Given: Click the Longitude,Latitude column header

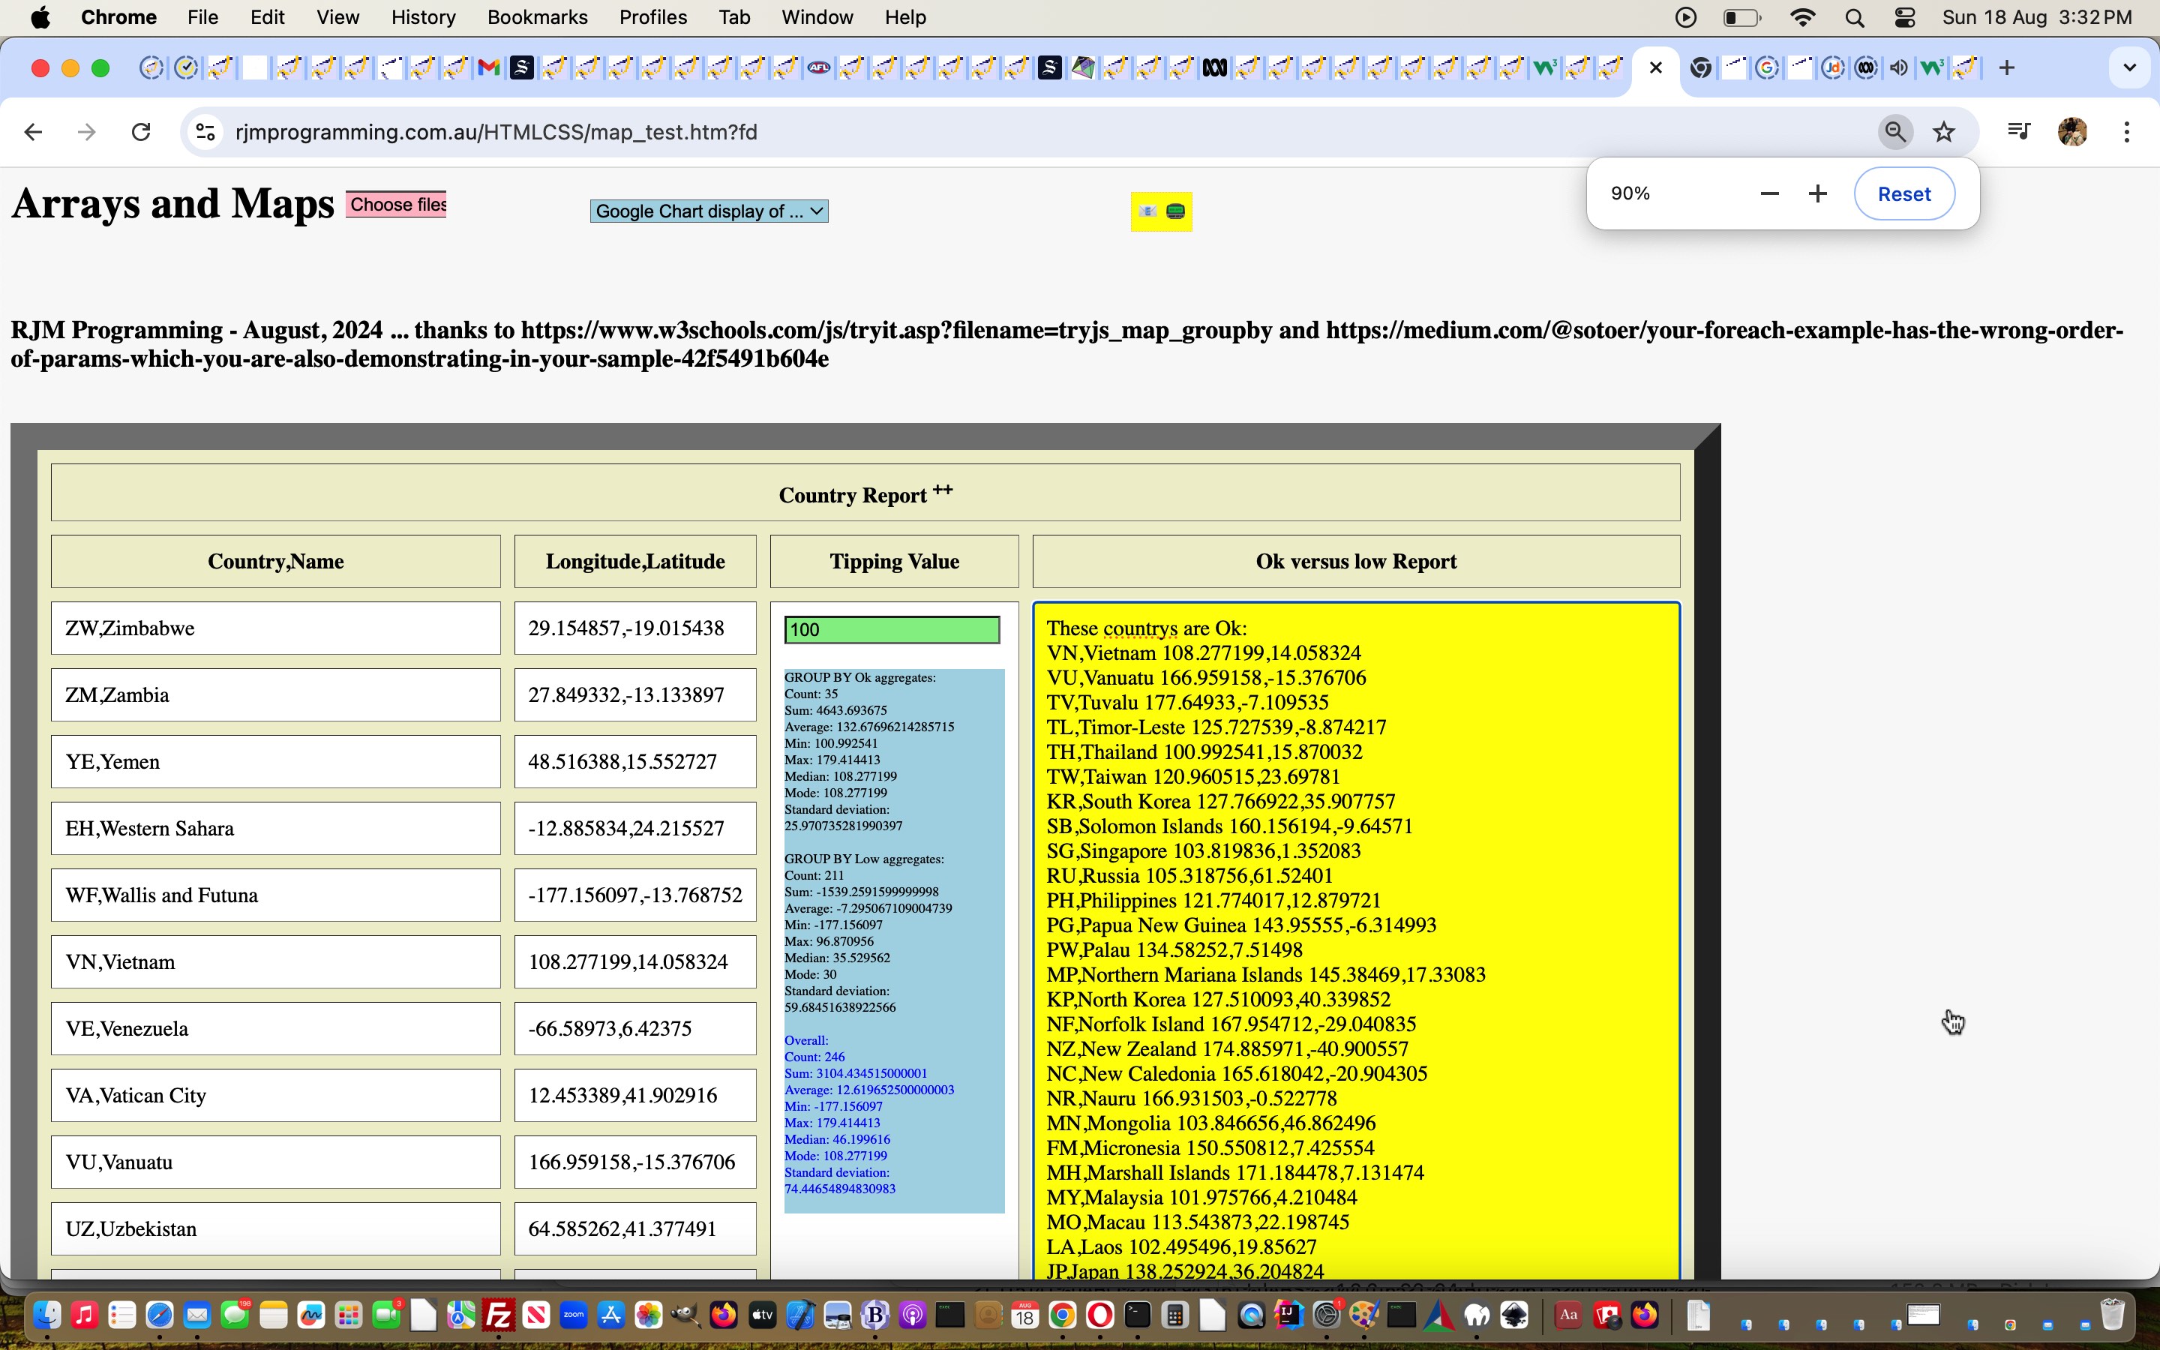Looking at the screenshot, I should 634,562.
